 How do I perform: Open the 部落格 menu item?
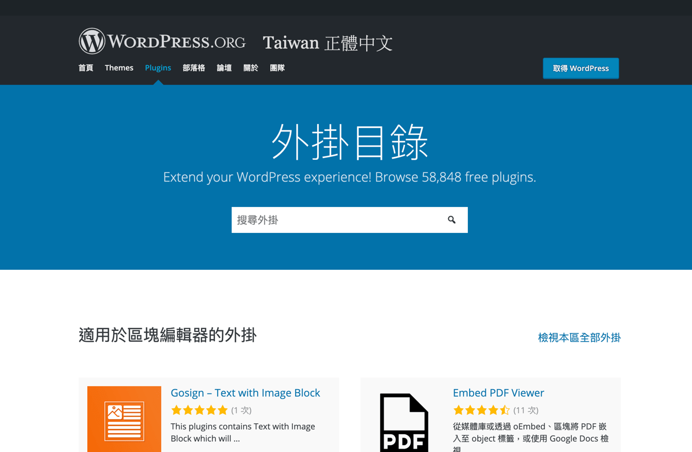point(194,68)
